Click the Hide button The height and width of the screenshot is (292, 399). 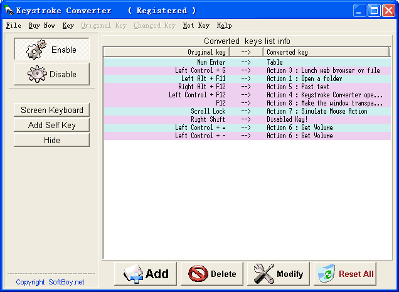point(51,140)
